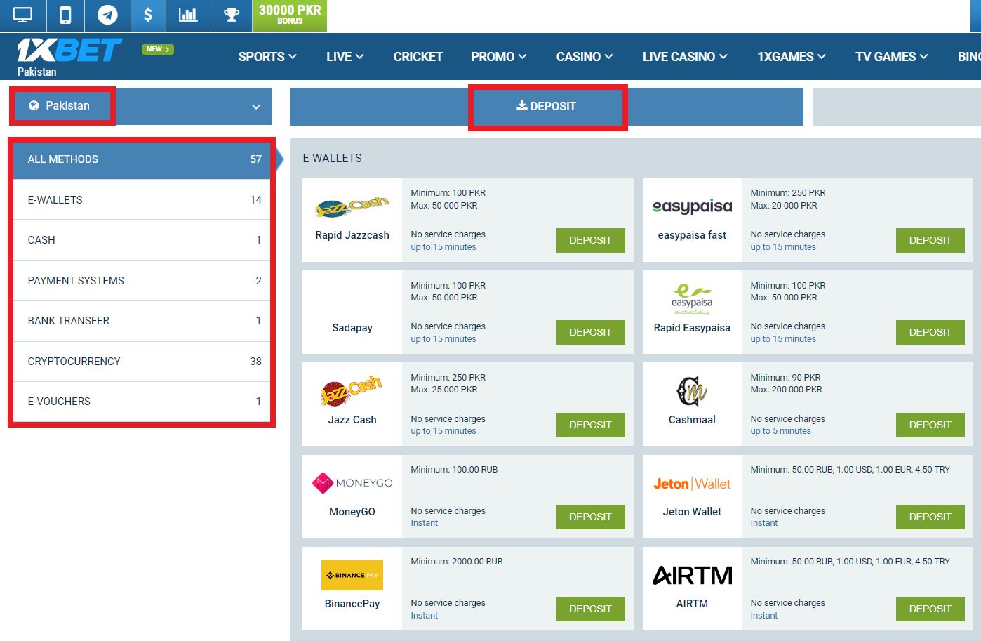Click the Cashmaal logo
The image size is (981, 641).
pyautogui.click(x=692, y=390)
